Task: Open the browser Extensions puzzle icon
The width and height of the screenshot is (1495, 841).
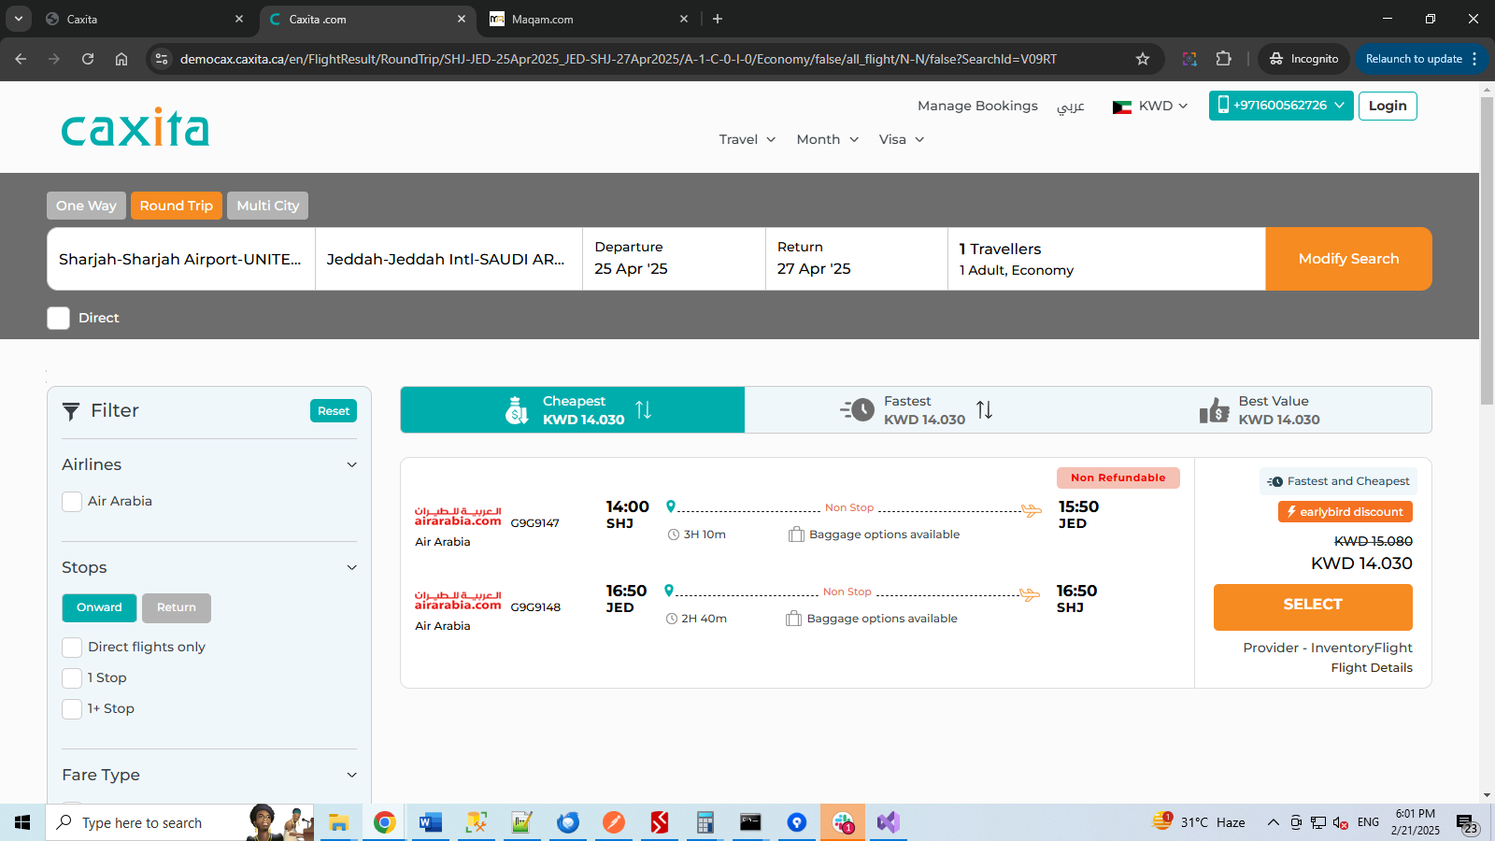Action: tap(1223, 59)
